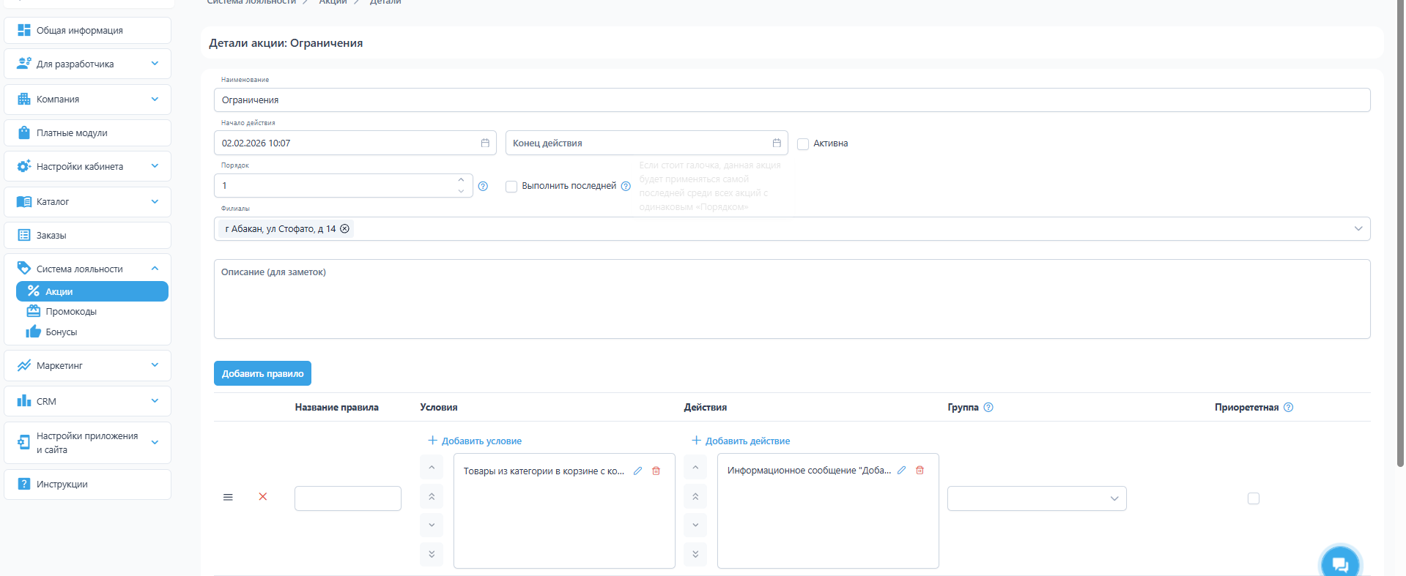Image resolution: width=1406 pixels, height=576 pixels.
Task: Enable the Активна checkbox
Action: [803, 144]
